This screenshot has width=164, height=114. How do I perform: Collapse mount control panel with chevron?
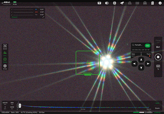coord(128,44)
